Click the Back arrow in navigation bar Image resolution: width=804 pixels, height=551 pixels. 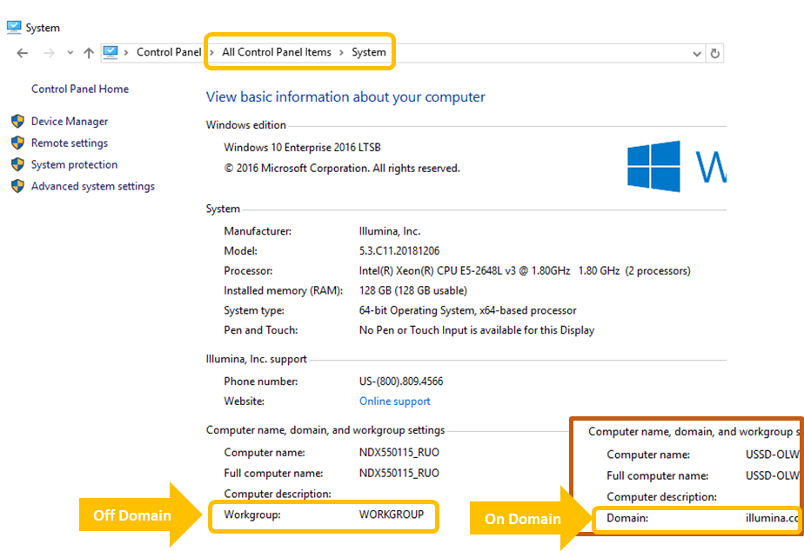point(22,53)
